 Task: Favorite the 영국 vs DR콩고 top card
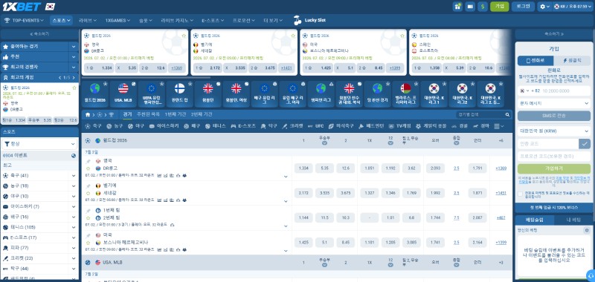(x=184, y=36)
